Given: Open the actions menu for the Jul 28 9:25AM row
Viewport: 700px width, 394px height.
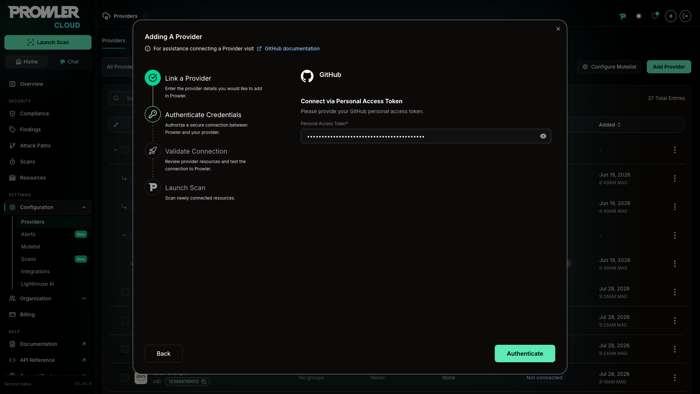Looking at the screenshot, I should click(x=674, y=321).
